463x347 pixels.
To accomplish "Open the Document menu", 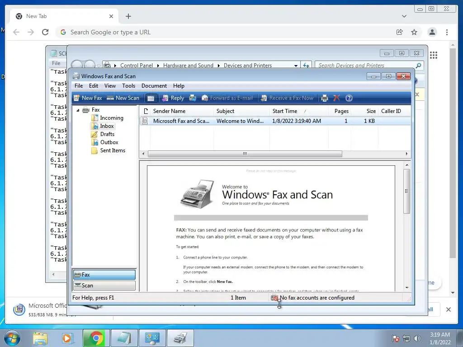I will 154,86.
